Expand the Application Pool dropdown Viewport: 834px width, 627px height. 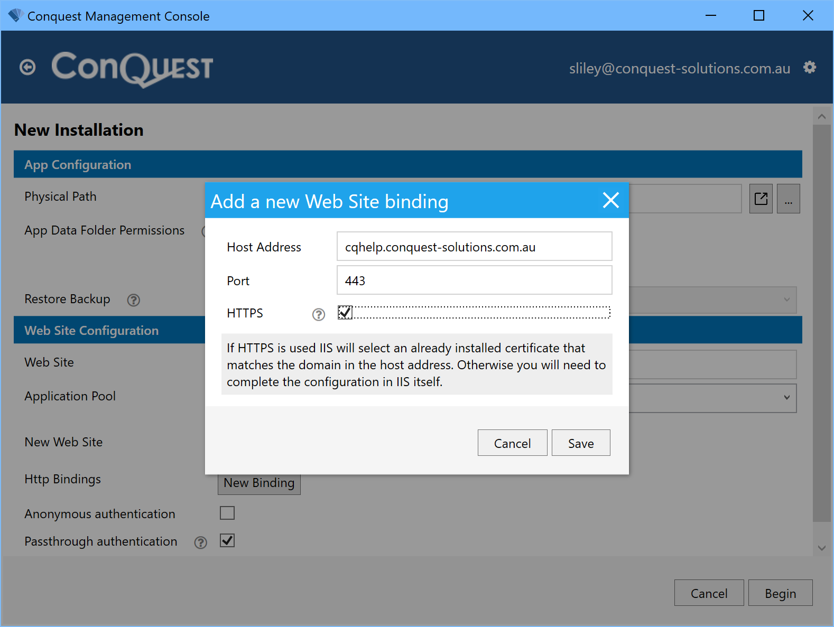(x=786, y=397)
